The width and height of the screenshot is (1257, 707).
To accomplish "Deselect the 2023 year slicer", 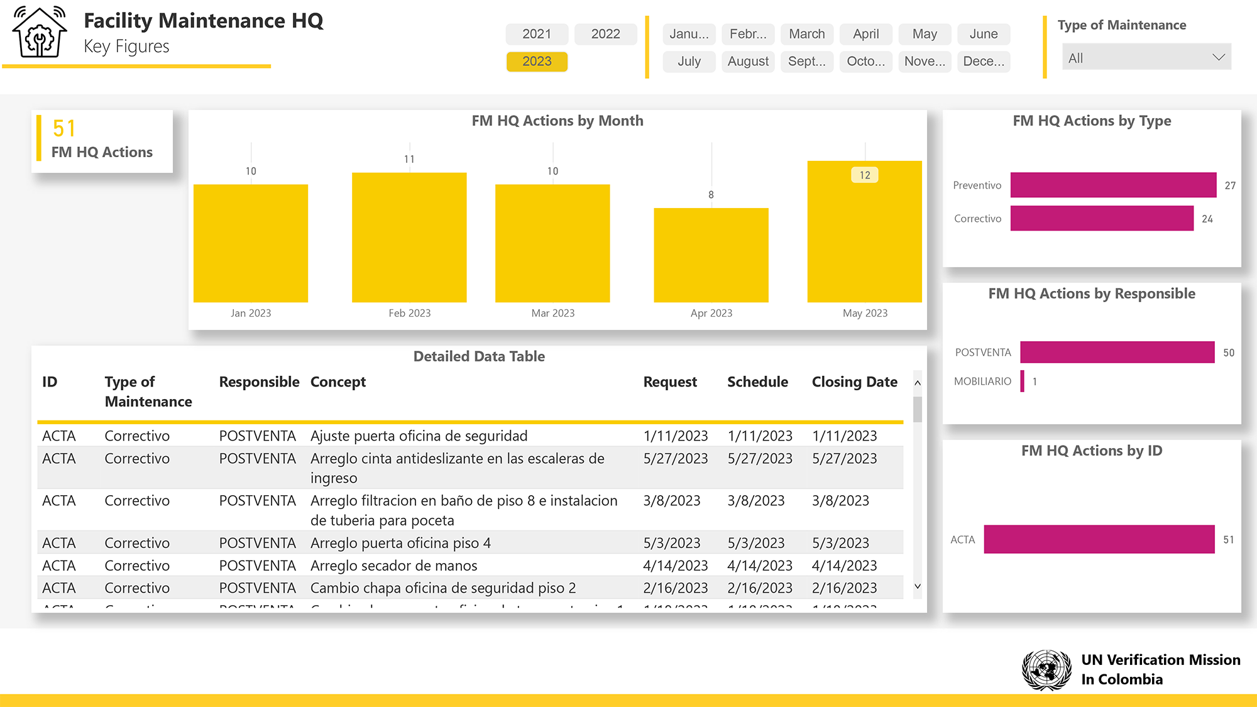I will (x=537, y=62).
